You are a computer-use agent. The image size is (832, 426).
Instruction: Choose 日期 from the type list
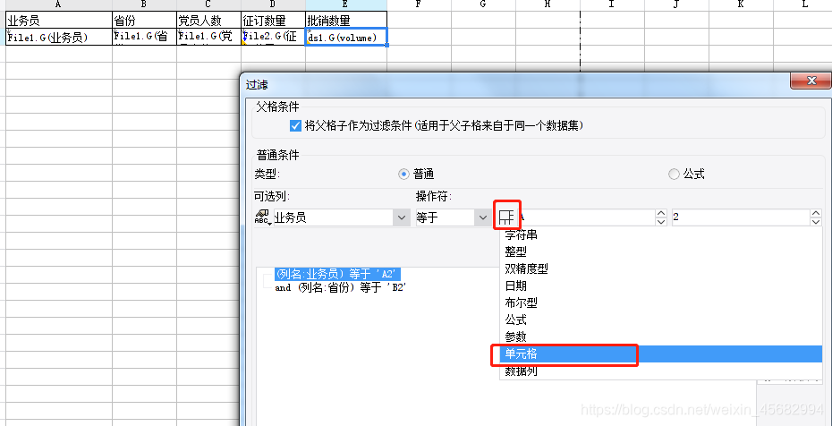[x=661, y=285]
